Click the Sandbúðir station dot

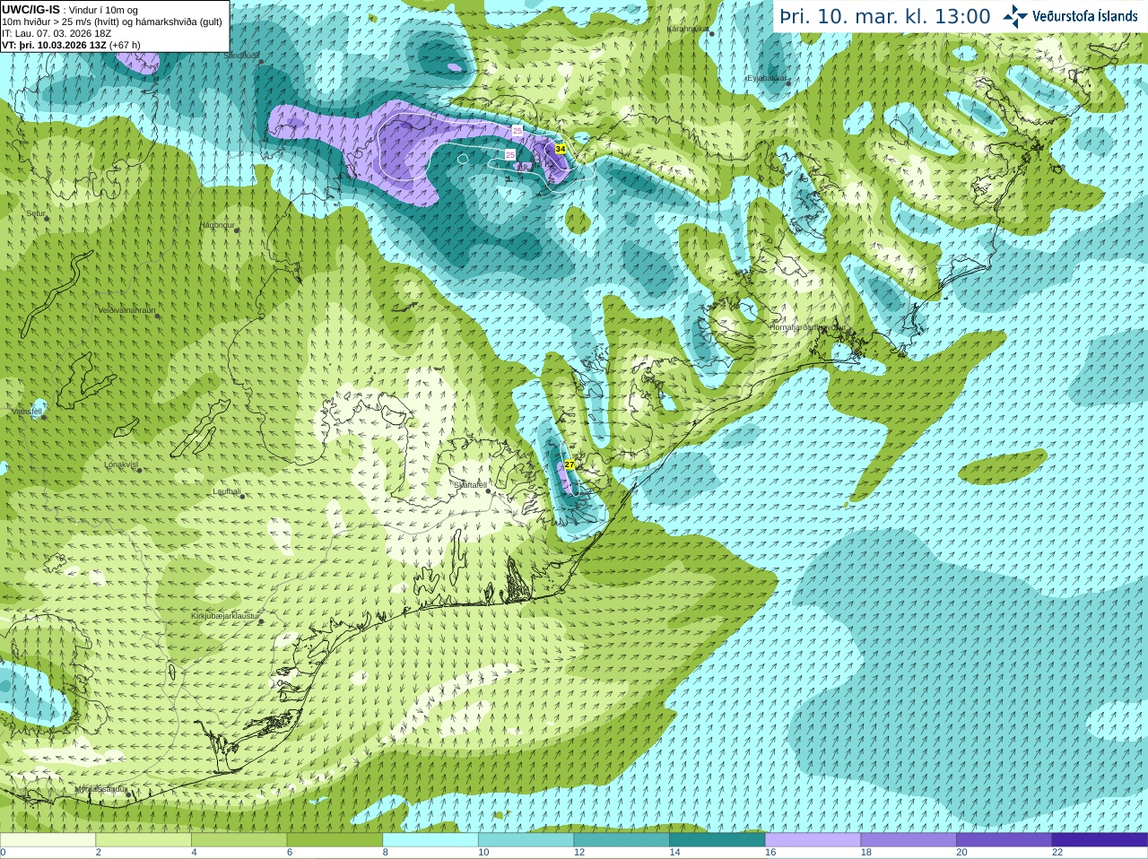tap(261, 61)
